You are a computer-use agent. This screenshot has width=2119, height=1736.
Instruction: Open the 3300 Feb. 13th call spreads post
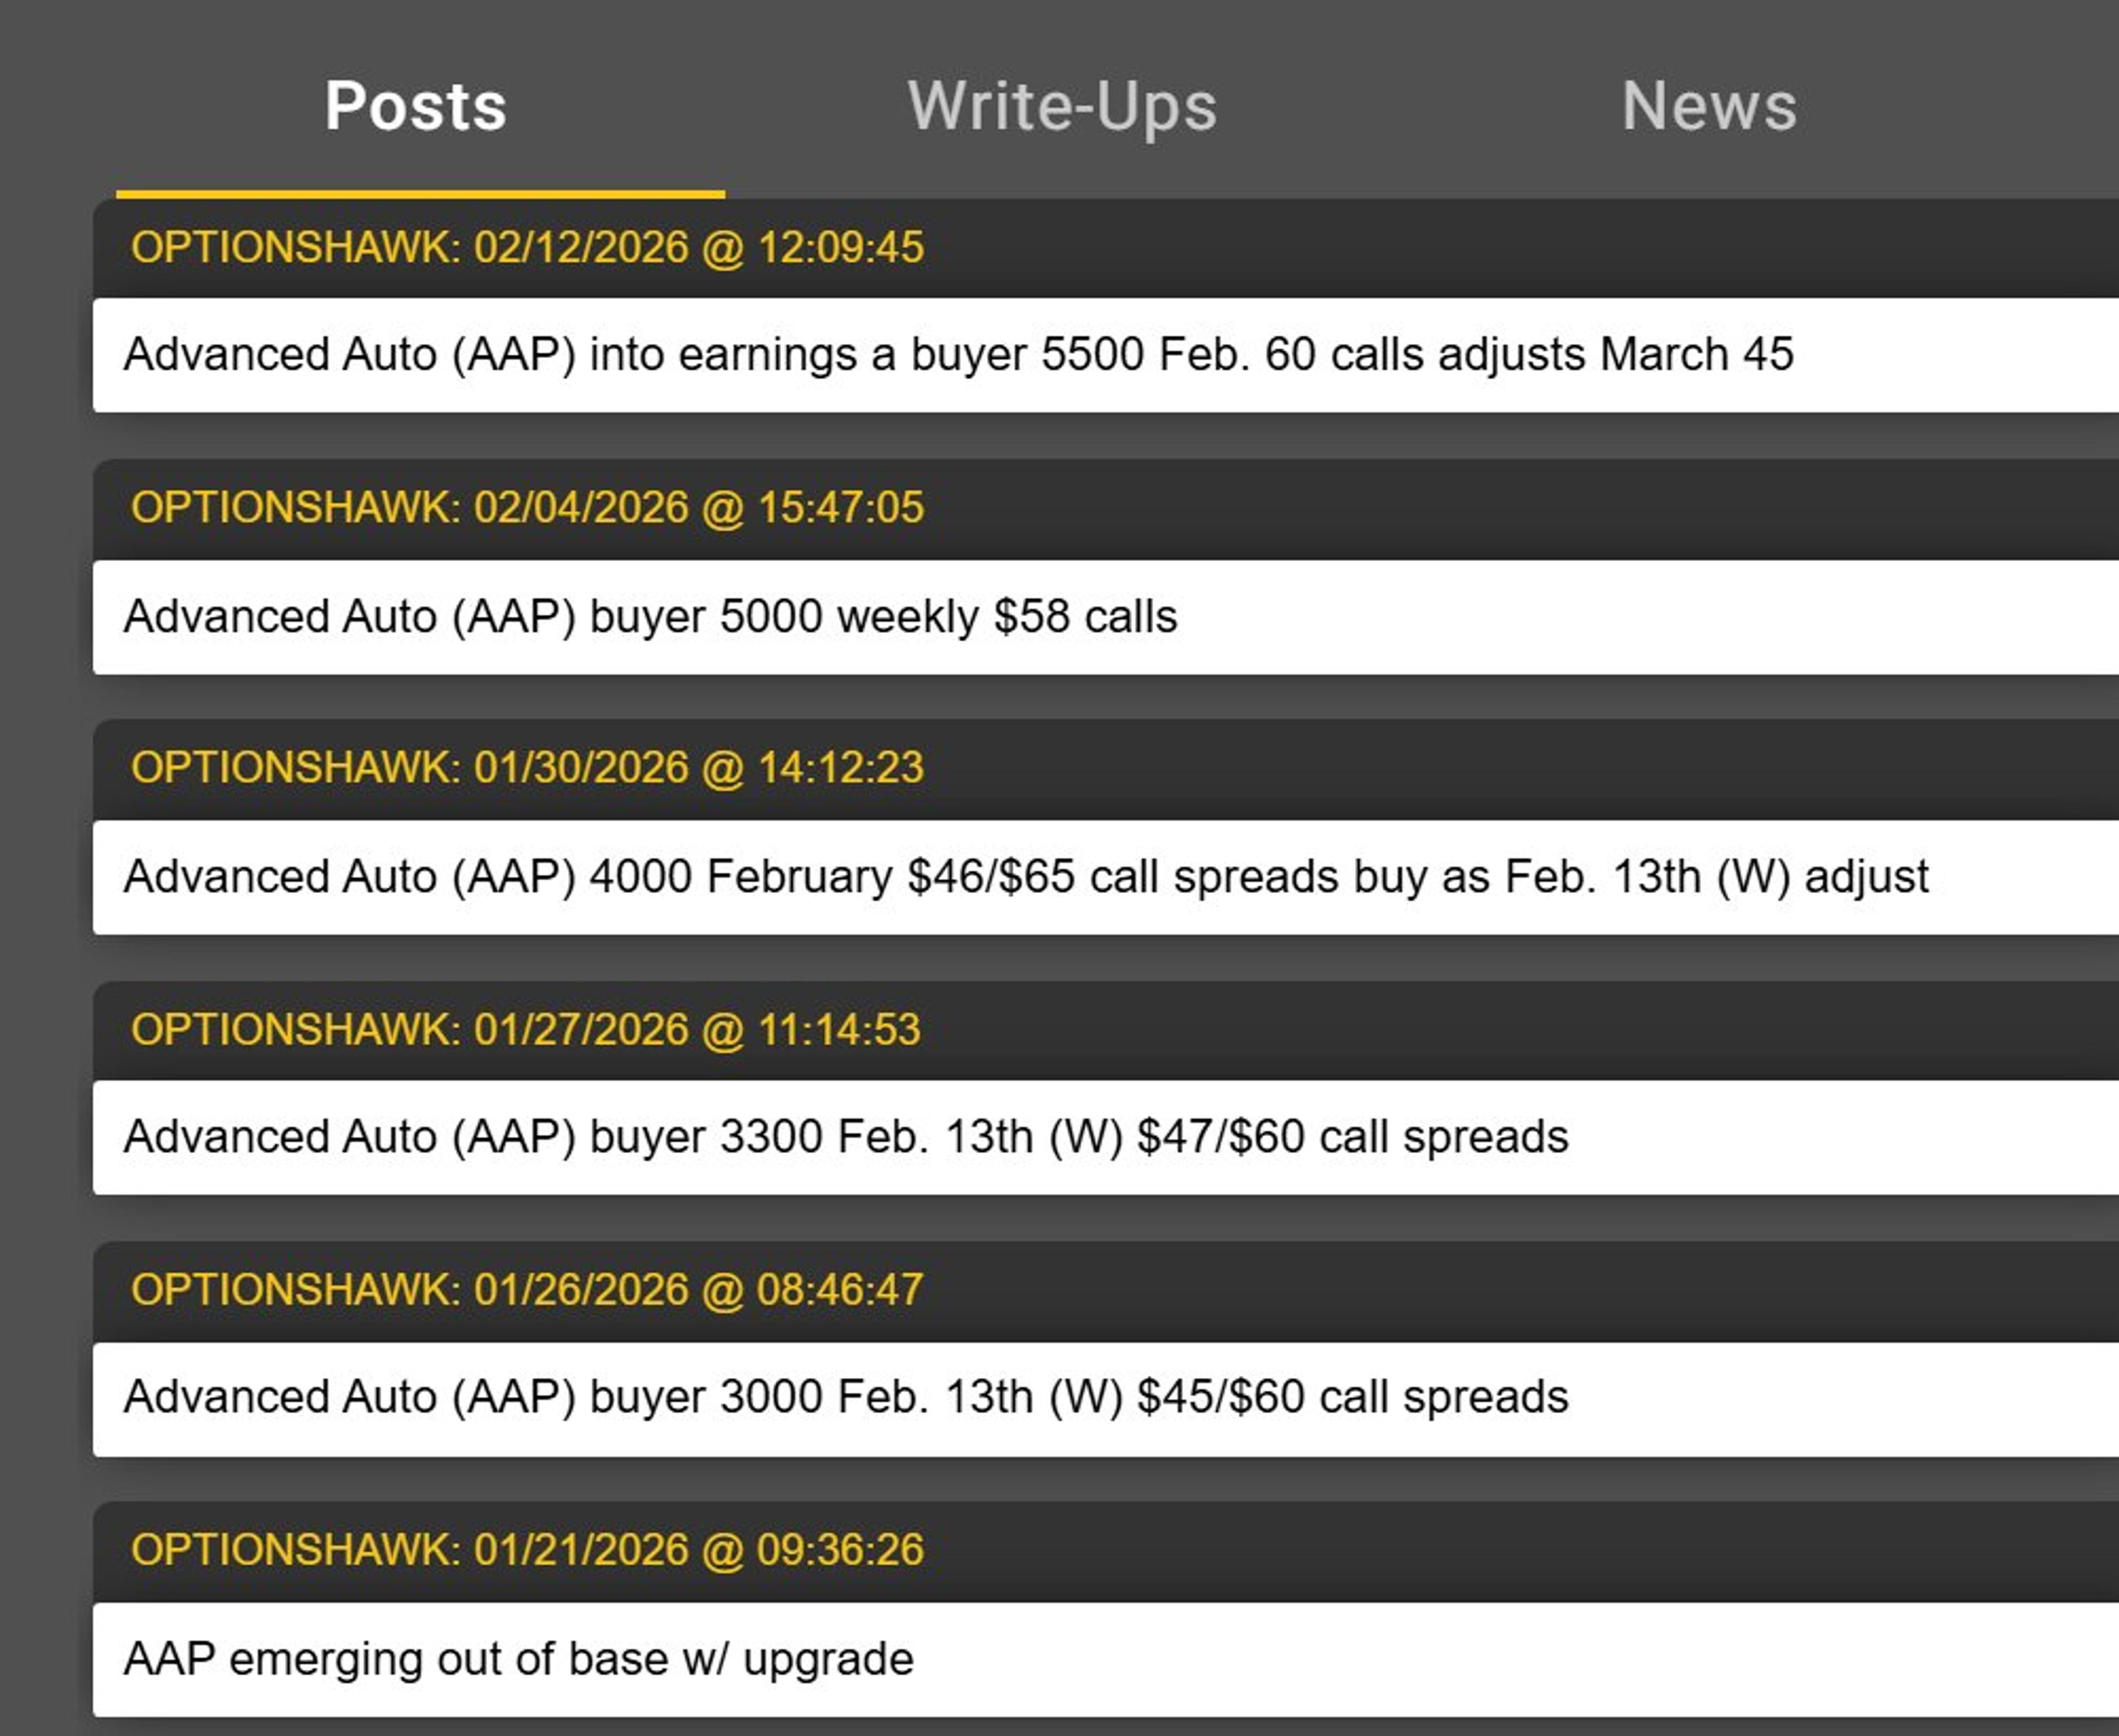[x=845, y=1136]
